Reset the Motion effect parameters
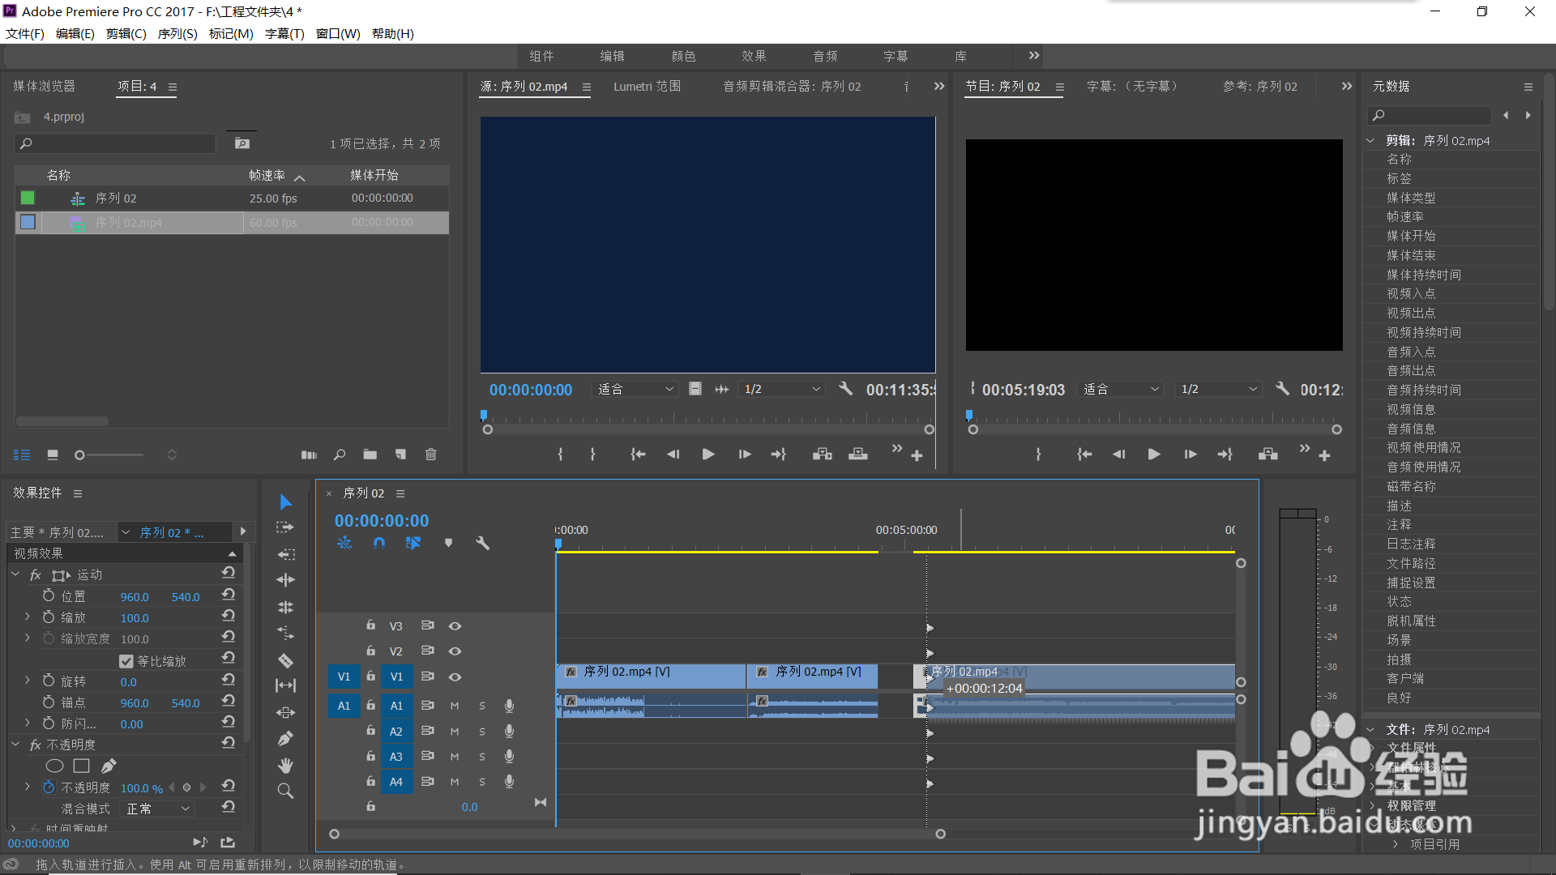The image size is (1556, 875). click(229, 574)
